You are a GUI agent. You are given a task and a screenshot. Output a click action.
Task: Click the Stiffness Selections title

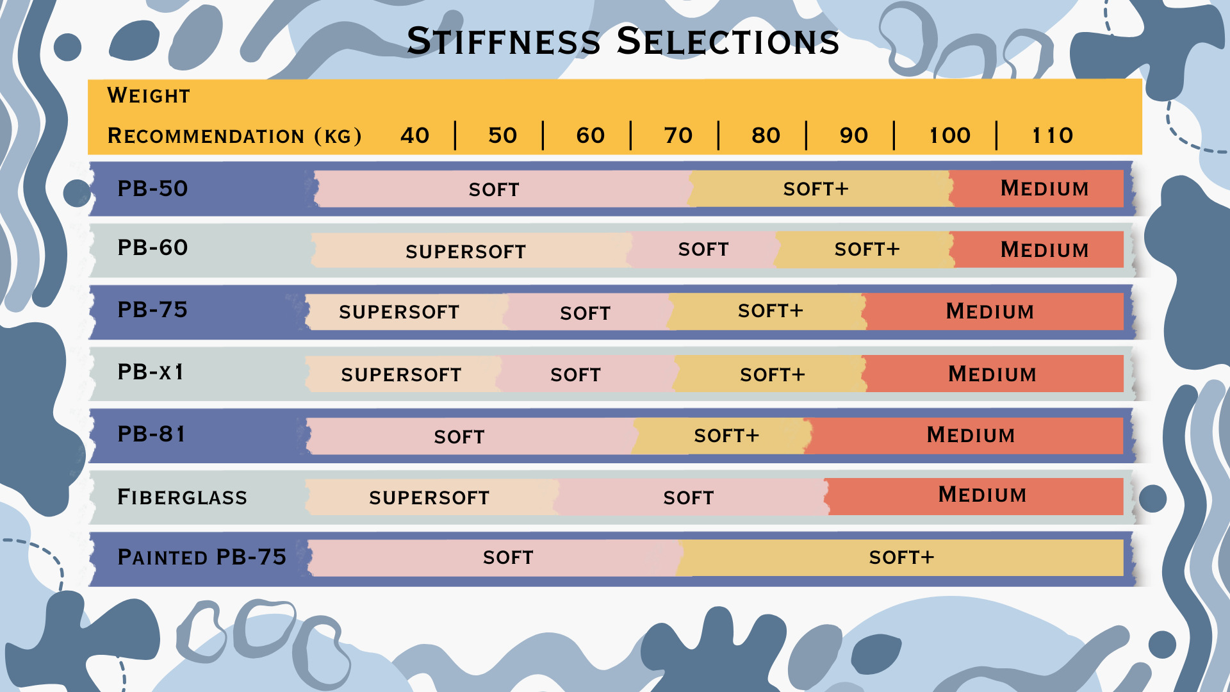(623, 42)
